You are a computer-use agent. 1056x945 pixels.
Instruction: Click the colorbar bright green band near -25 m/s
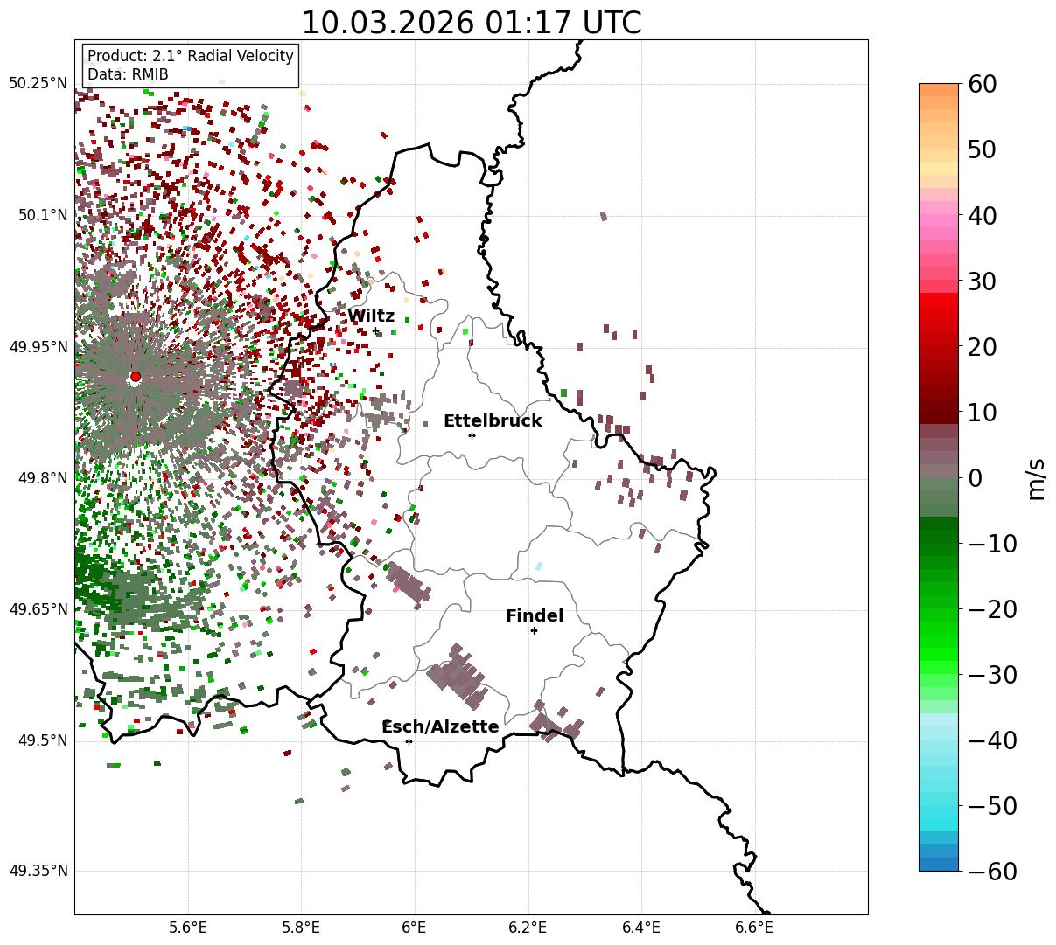(939, 642)
